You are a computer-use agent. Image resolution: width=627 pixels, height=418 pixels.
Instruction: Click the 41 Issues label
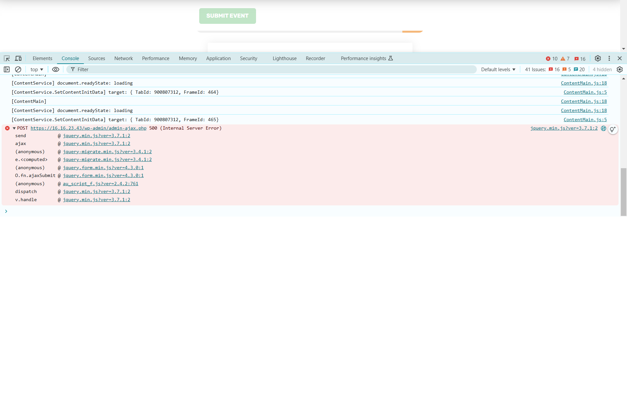(x=535, y=70)
